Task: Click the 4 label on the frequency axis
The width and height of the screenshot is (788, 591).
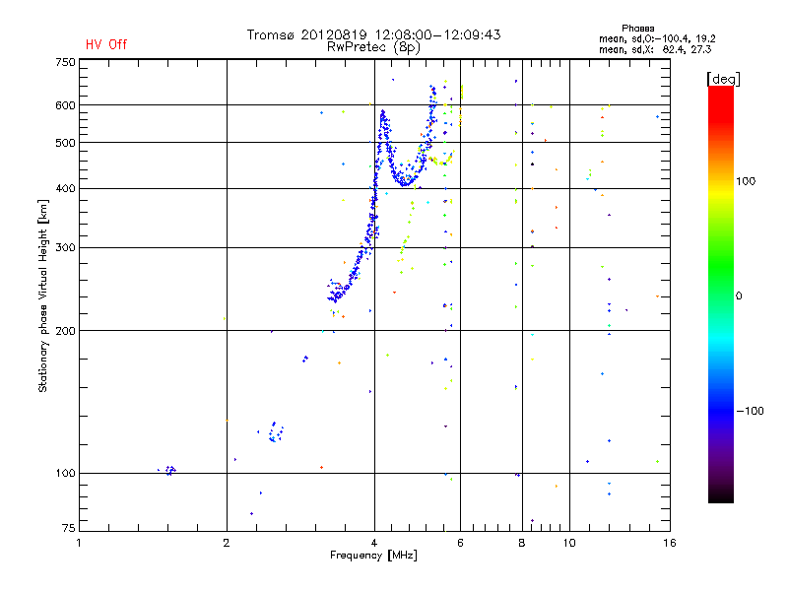Action: [374, 544]
